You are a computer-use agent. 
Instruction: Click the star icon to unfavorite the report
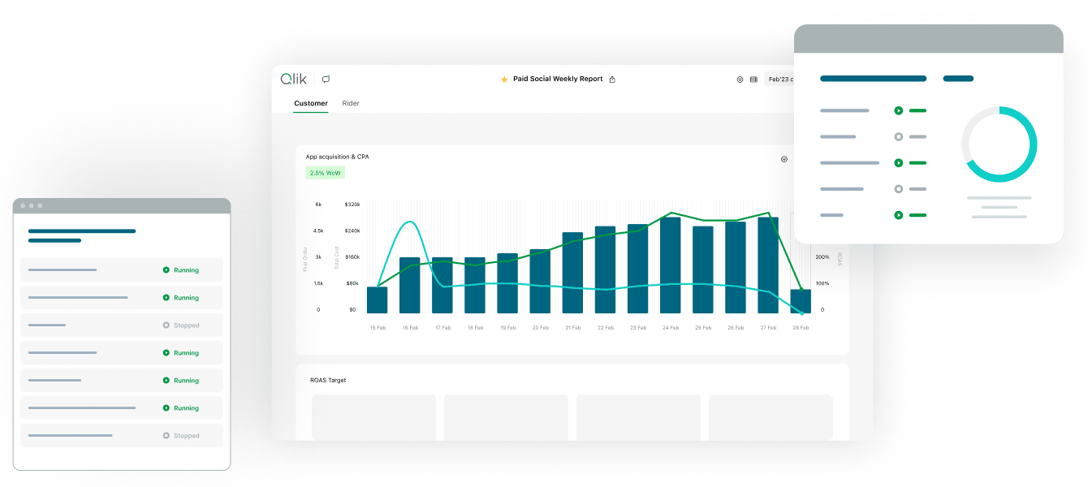click(504, 79)
